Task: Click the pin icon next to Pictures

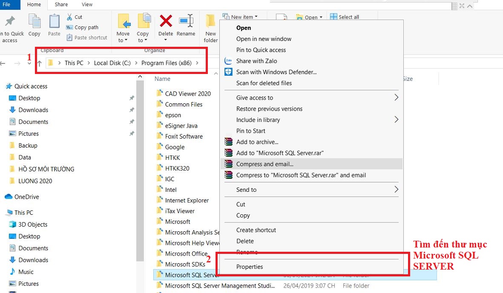Action: (132, 134)
